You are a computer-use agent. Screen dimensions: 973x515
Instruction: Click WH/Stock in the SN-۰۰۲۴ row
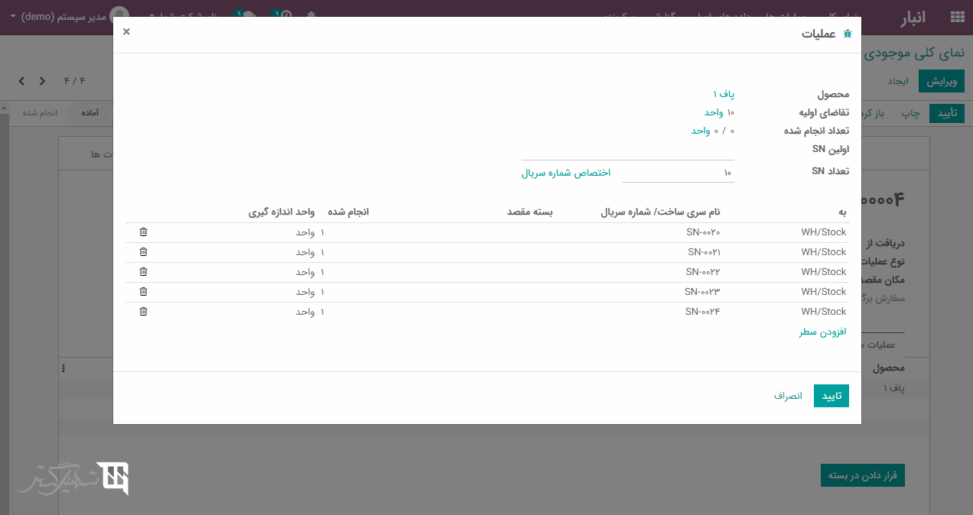[x=824, y=312]
